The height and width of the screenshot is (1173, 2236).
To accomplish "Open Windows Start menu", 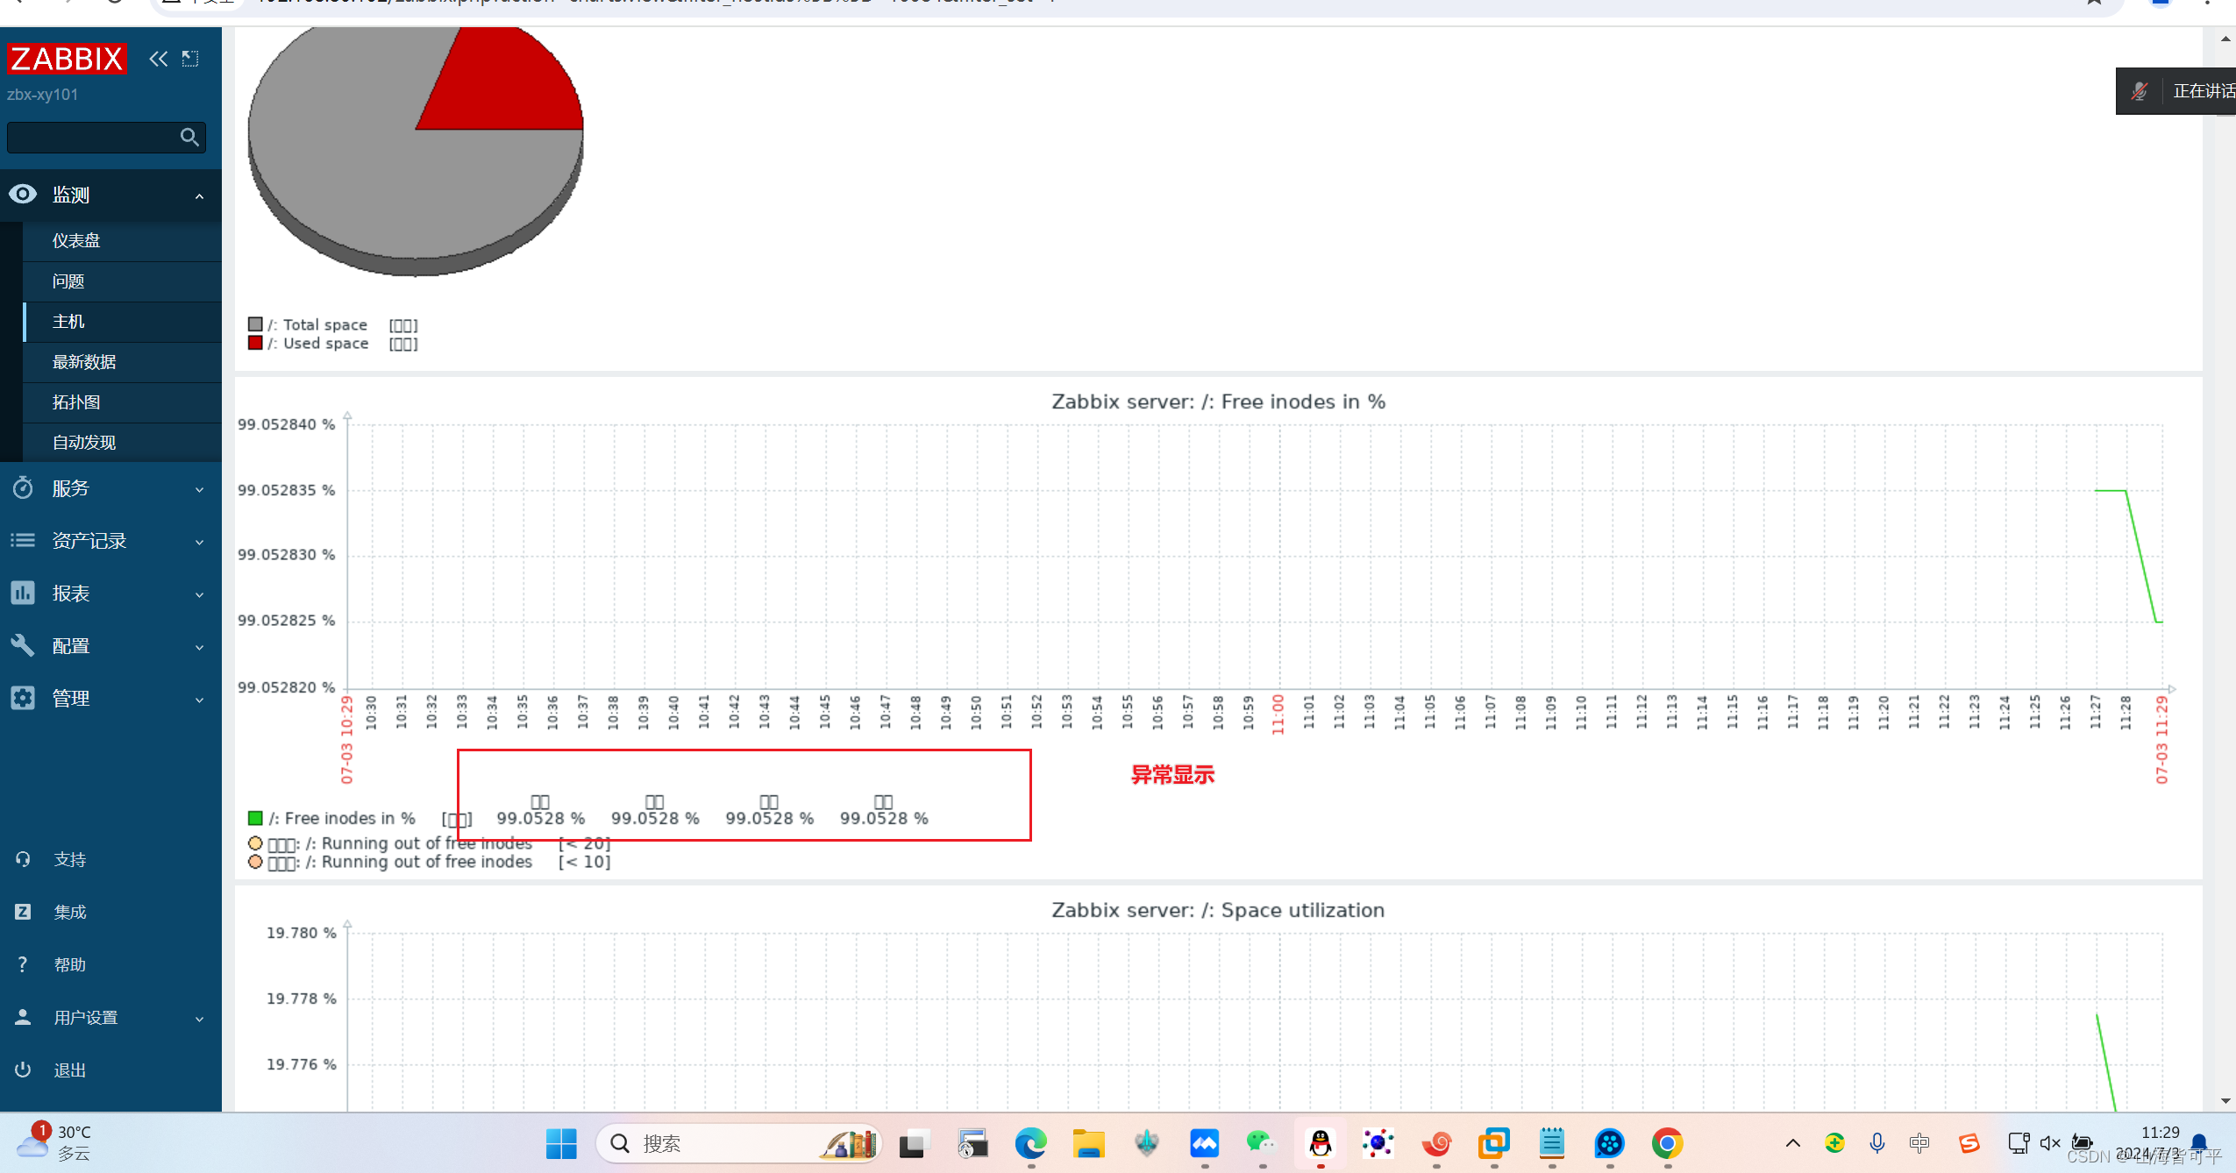I will (561, 1143).
